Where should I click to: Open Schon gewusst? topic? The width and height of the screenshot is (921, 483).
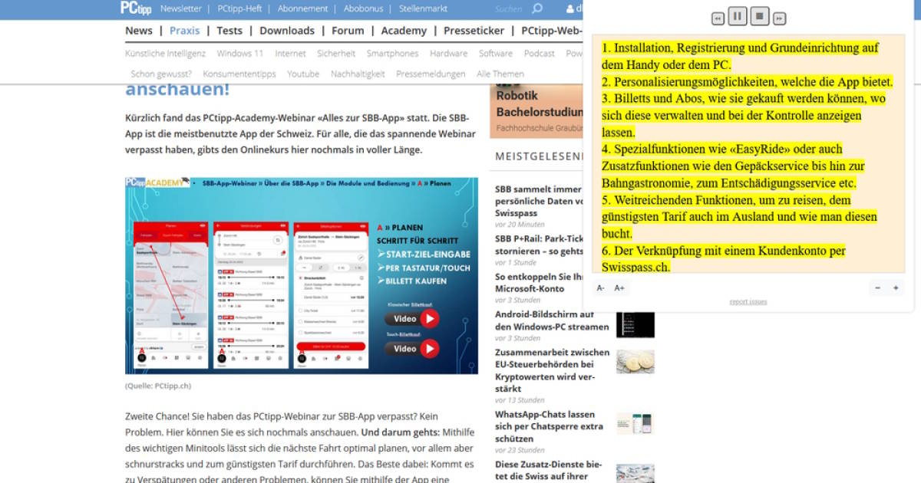[162, 74]
